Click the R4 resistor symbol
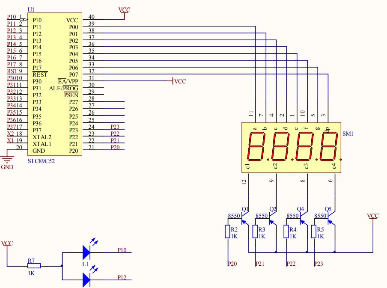Screen dimensions: 387x288 click(x=286, y=232)
